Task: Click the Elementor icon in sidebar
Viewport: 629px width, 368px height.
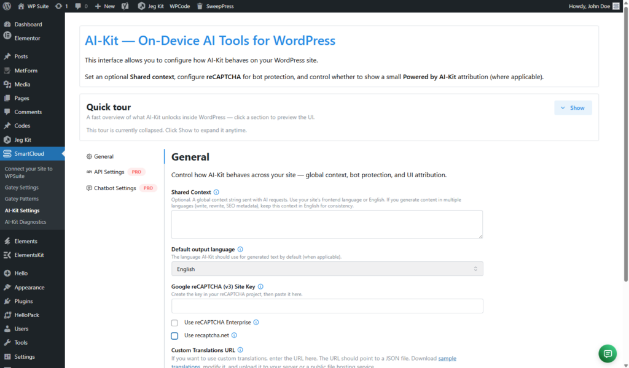Action: coord(7,36)
